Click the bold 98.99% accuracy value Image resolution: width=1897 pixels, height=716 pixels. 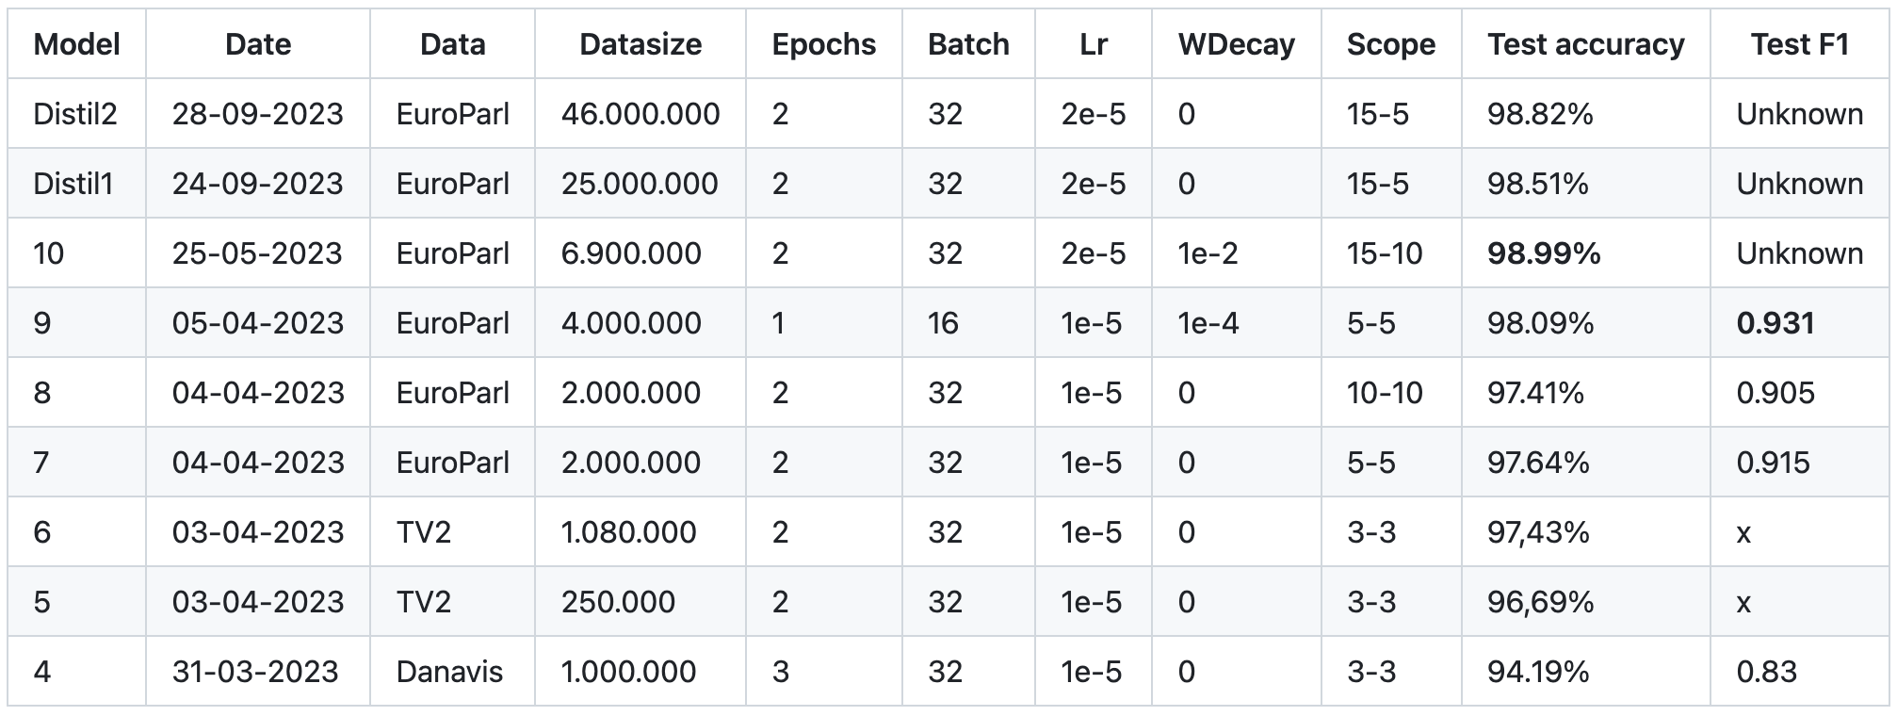point(1543,253)
